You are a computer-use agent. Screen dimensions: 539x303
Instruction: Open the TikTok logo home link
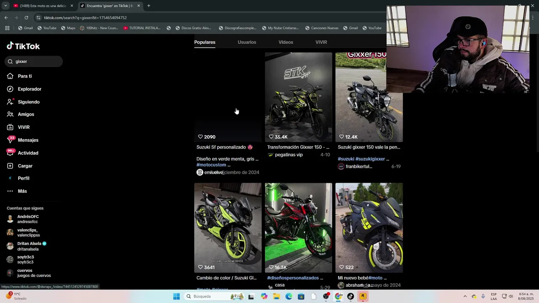point(23,46)
